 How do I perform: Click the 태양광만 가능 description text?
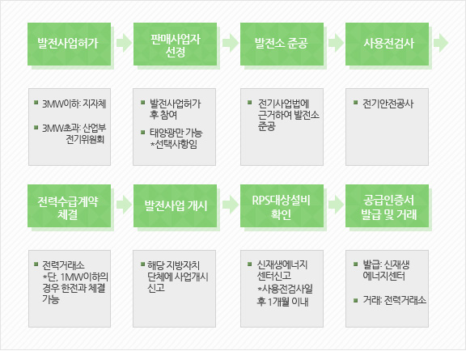pos(176,133)
